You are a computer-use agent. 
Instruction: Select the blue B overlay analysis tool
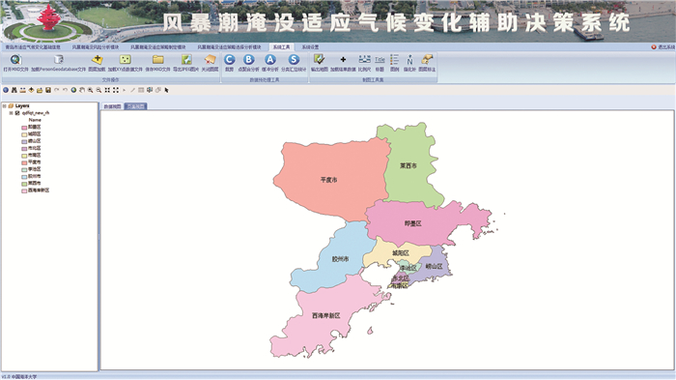(x=249, y=60)
